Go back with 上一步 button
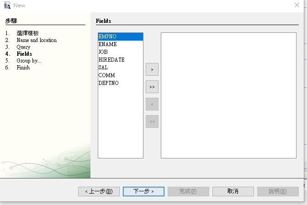The image size is (307, 205). [x=99, y=191]
